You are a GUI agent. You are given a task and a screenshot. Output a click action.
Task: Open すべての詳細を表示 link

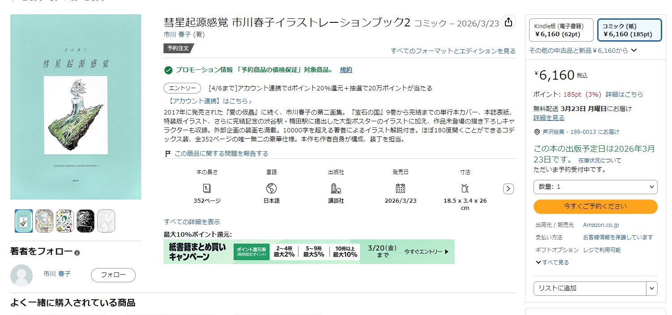(192, 222)
